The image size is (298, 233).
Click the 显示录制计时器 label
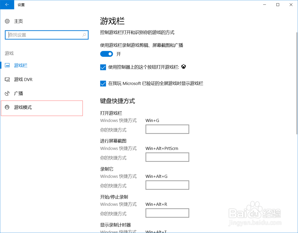pyautogui.click(x=115, y=225)
